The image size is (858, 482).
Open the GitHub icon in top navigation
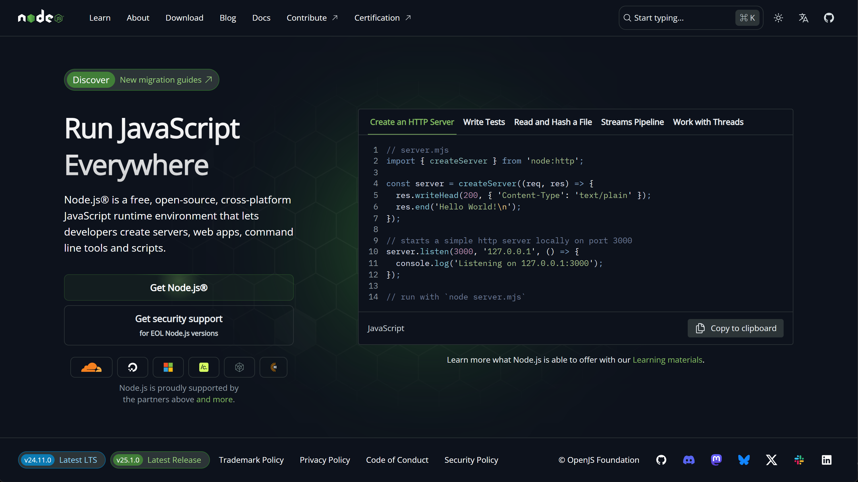pos(829,18)
